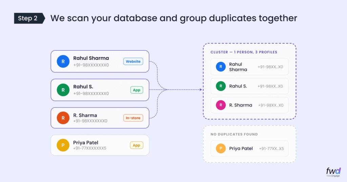Screen dimensions: 347x182
Task: Click the yellow P avatar in the left Priya Patel card
Action: coord(63,145)
